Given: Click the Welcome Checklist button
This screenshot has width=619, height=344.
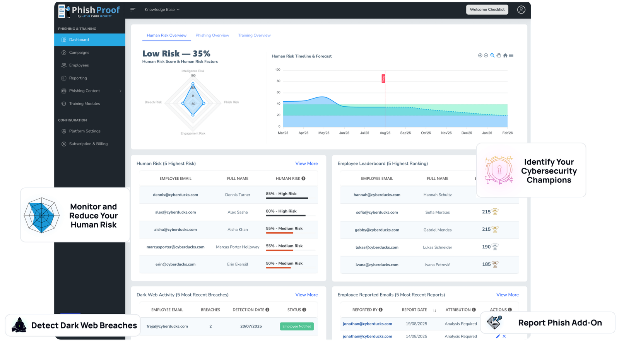Looking at the screenshot, I should click(487, 10).
